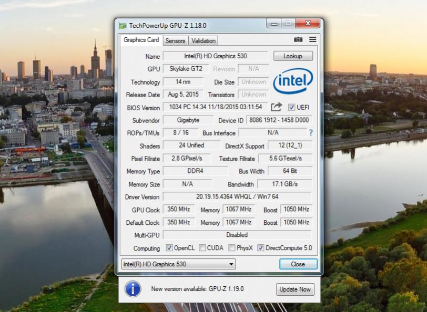Viewport: 427px width, 312px height.
Task: Click the Update Now button
Action: point(294,289)
